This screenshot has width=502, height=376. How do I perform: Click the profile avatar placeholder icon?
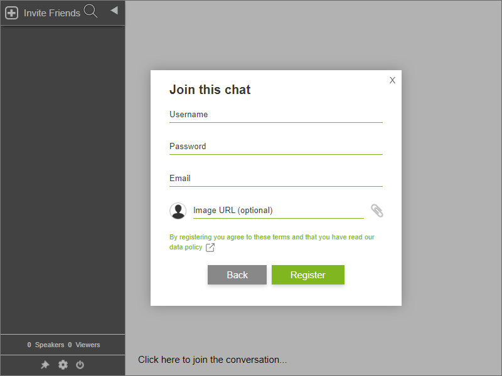point(178,211)
